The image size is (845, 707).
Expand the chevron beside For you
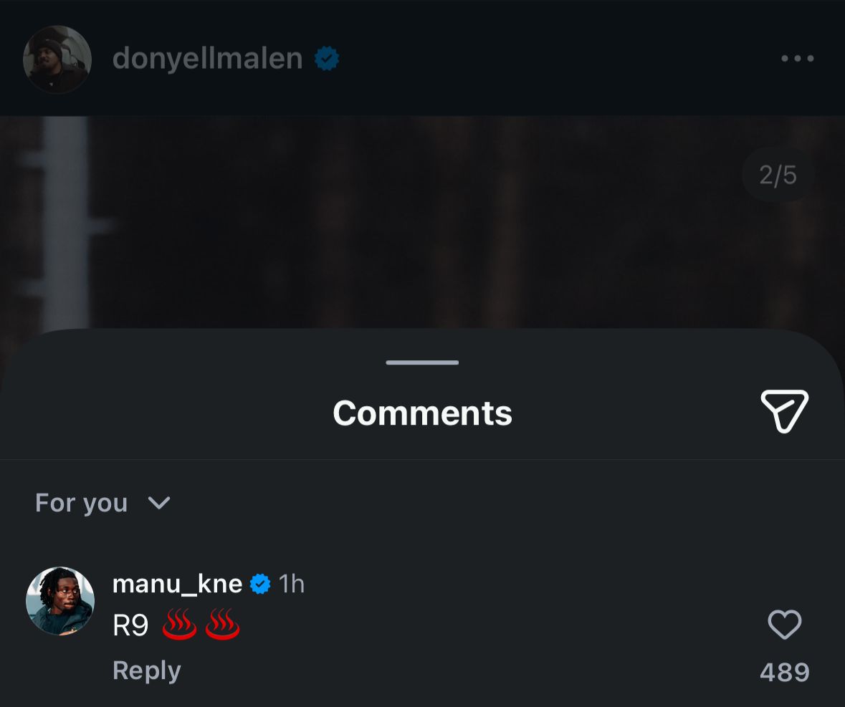tap(158, 503)
